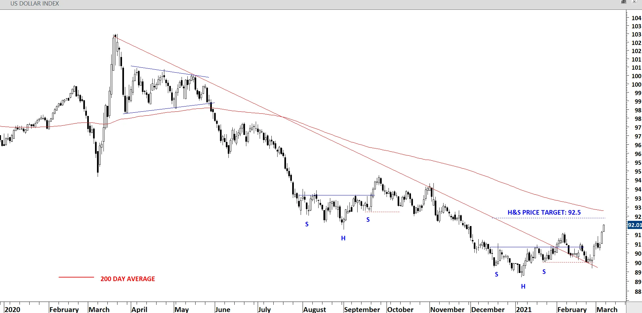Select the 92.01 current price tag
The image size is (642, 313).
pyautogui.click(x=634, y=225)
